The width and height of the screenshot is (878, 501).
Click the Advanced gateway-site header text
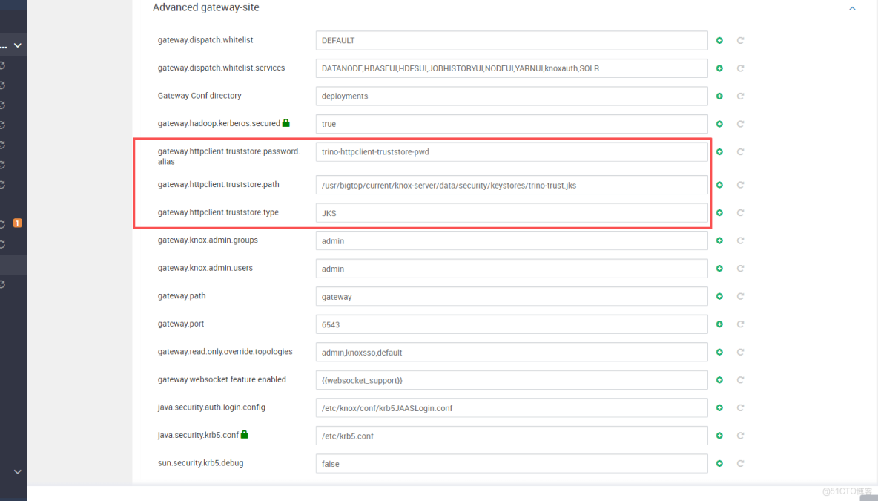(x=205, y=7)
